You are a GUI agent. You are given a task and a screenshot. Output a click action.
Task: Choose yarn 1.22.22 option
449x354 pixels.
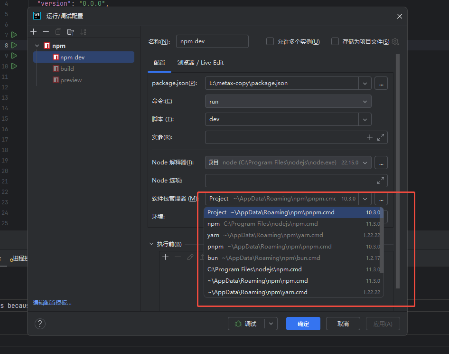click(292, 235)
